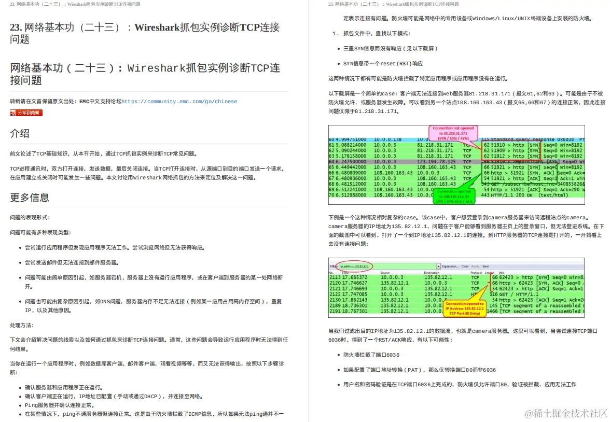Apply the display filter
The width and height of the screenshot is (611, 422).
(475, 266)
